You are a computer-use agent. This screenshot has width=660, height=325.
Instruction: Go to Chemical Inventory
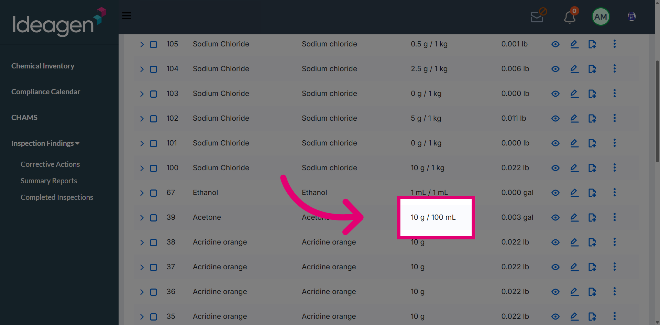click(43, 66)
